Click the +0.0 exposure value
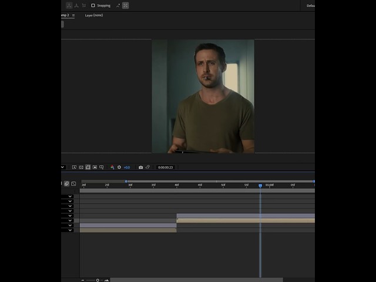Image resolution: width=376 pixels, height=282 pixels. point(127,167)
